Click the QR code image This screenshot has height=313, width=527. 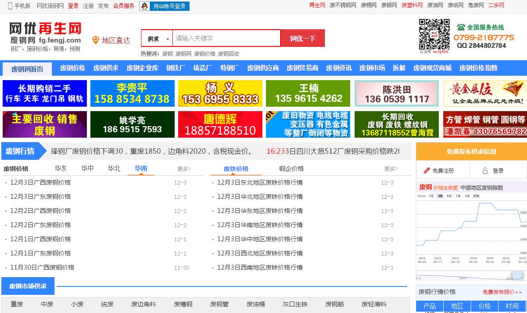pos(434,34)
